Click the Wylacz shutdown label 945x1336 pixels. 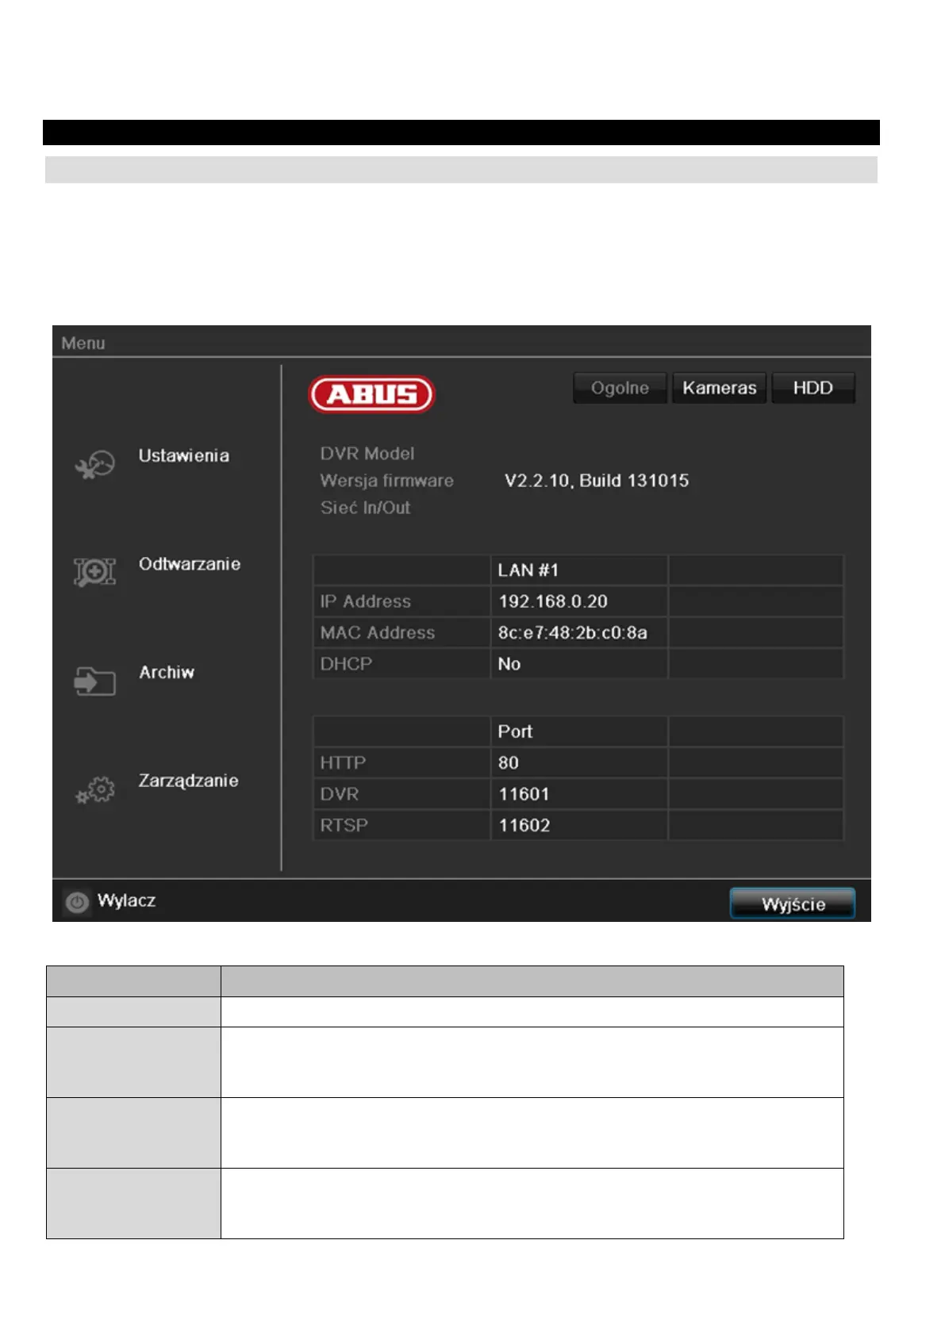click(x=126, y=900)
